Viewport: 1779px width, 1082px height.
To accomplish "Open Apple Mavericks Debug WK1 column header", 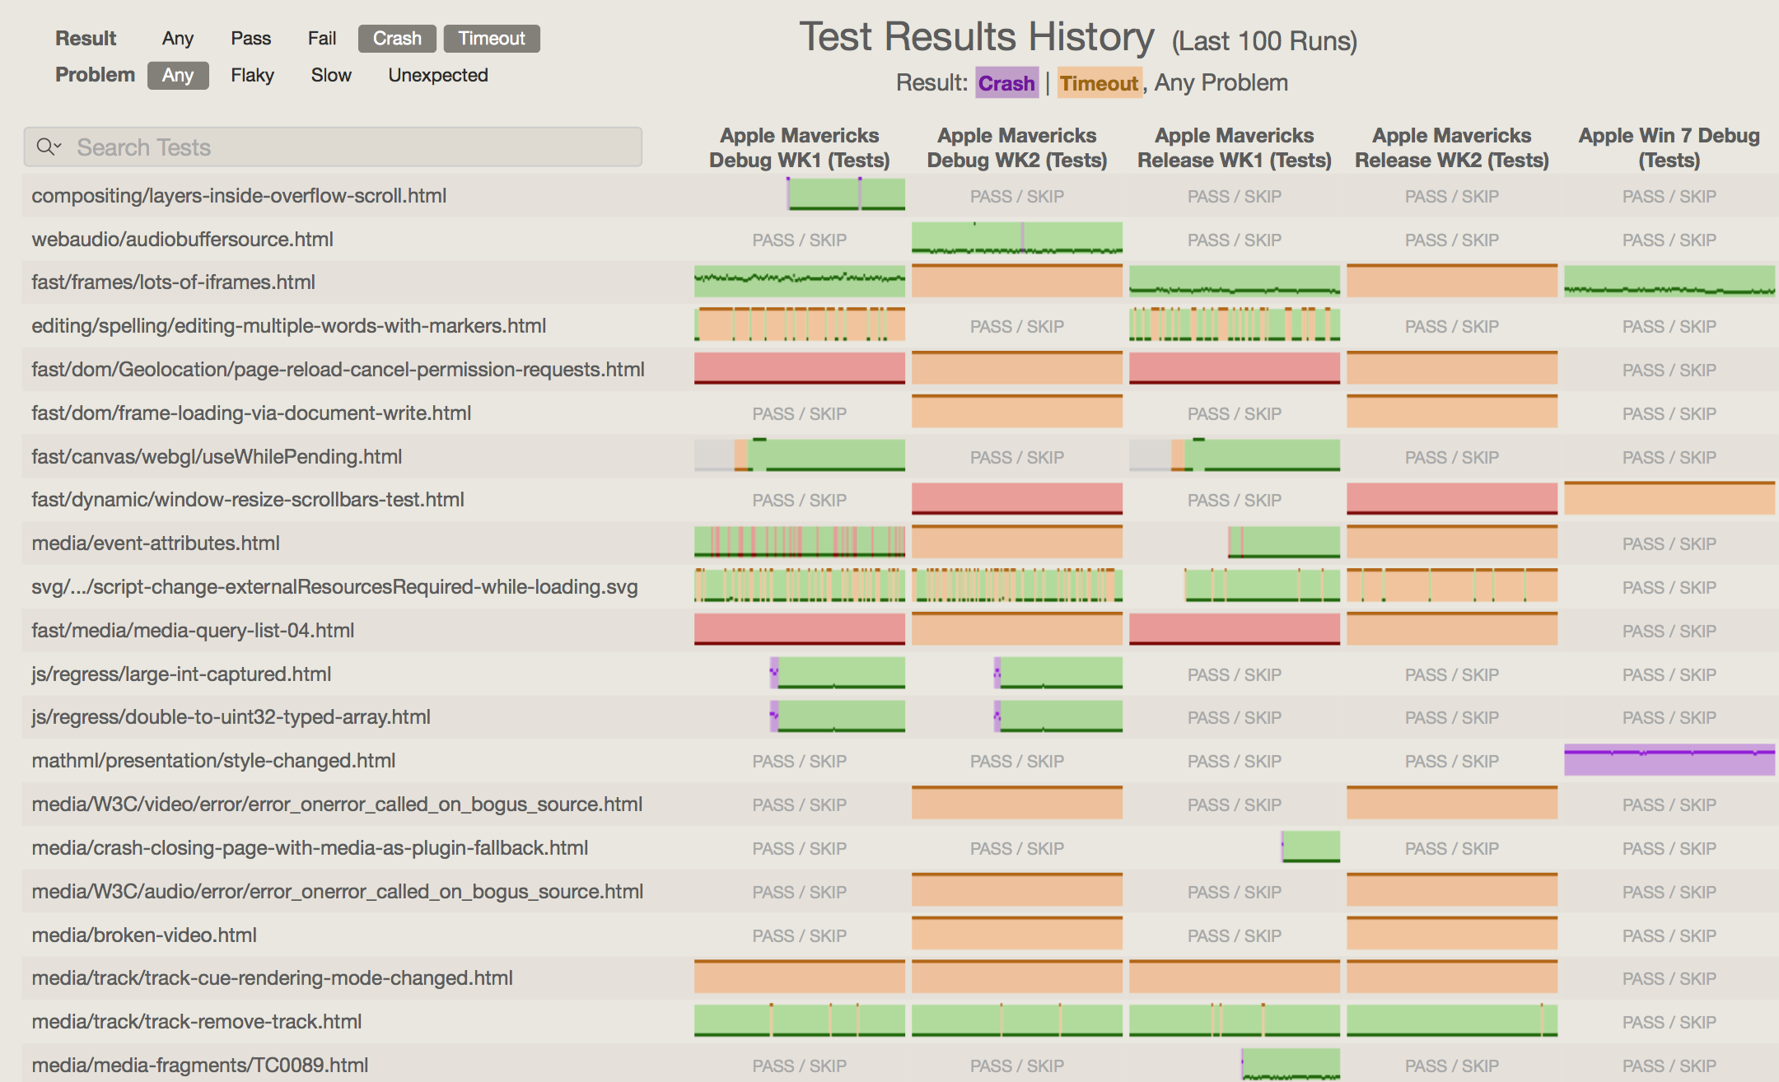I will pos(799,147).
